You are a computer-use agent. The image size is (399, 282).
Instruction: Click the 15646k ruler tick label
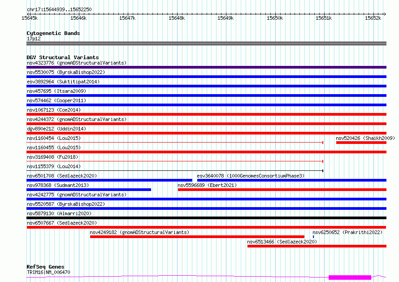point(78,18)
